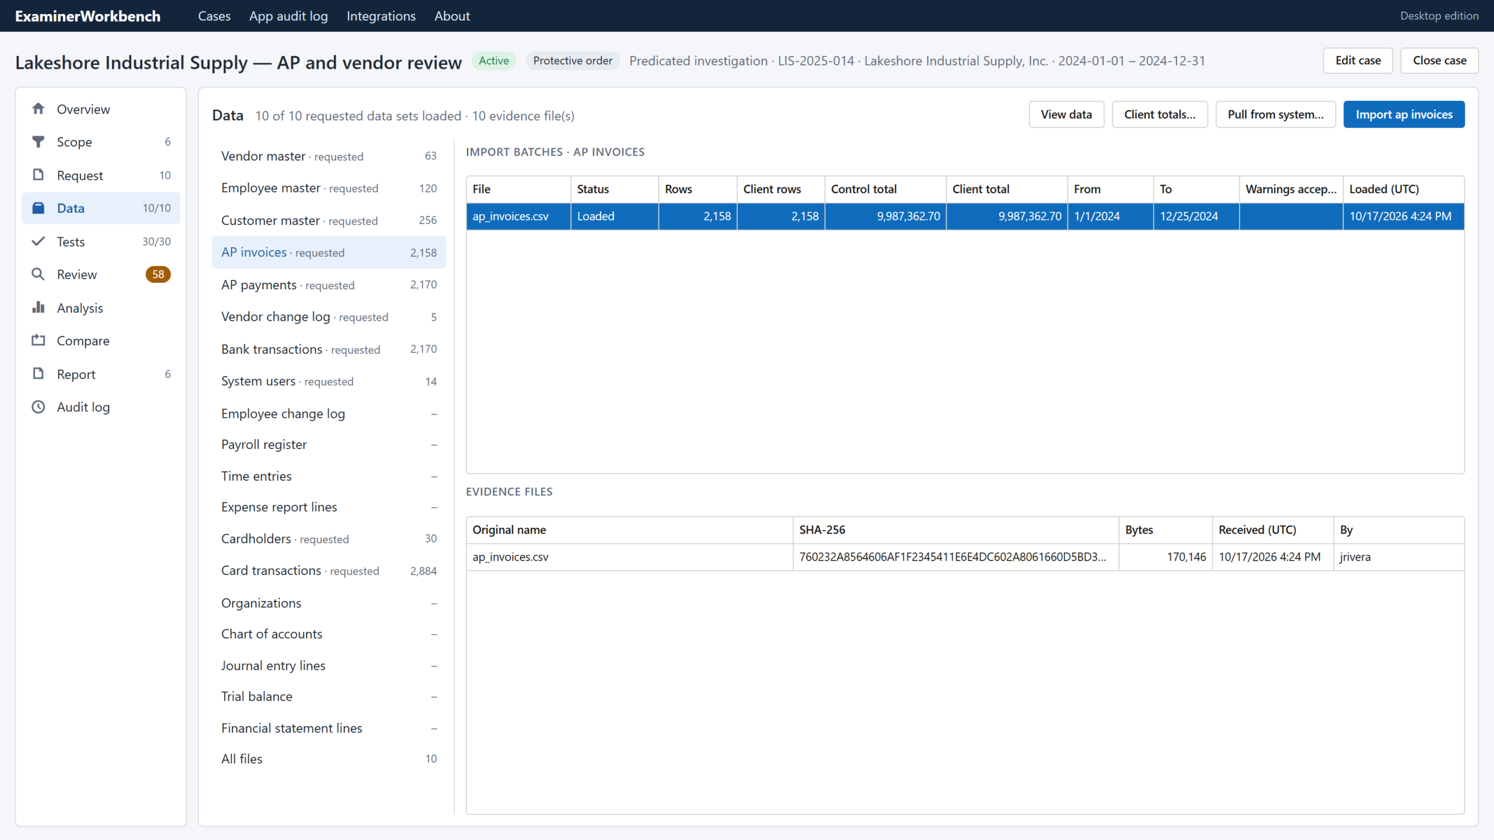This screenshot has height=840, width=1494.
Task: Open the About page
Action: pyautogui.click(x=452, y=16)
